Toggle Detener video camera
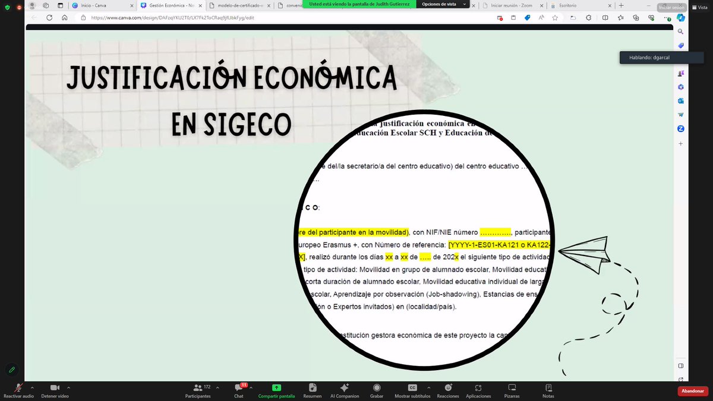The height and width of the screenshot is (401, 713). click(x=54, y=387)
